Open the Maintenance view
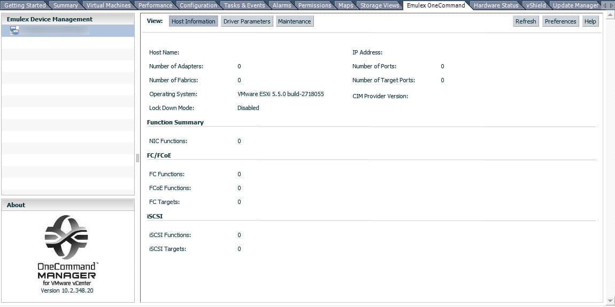The height and width of the screenshot is (307, 615). pos(294,21)
